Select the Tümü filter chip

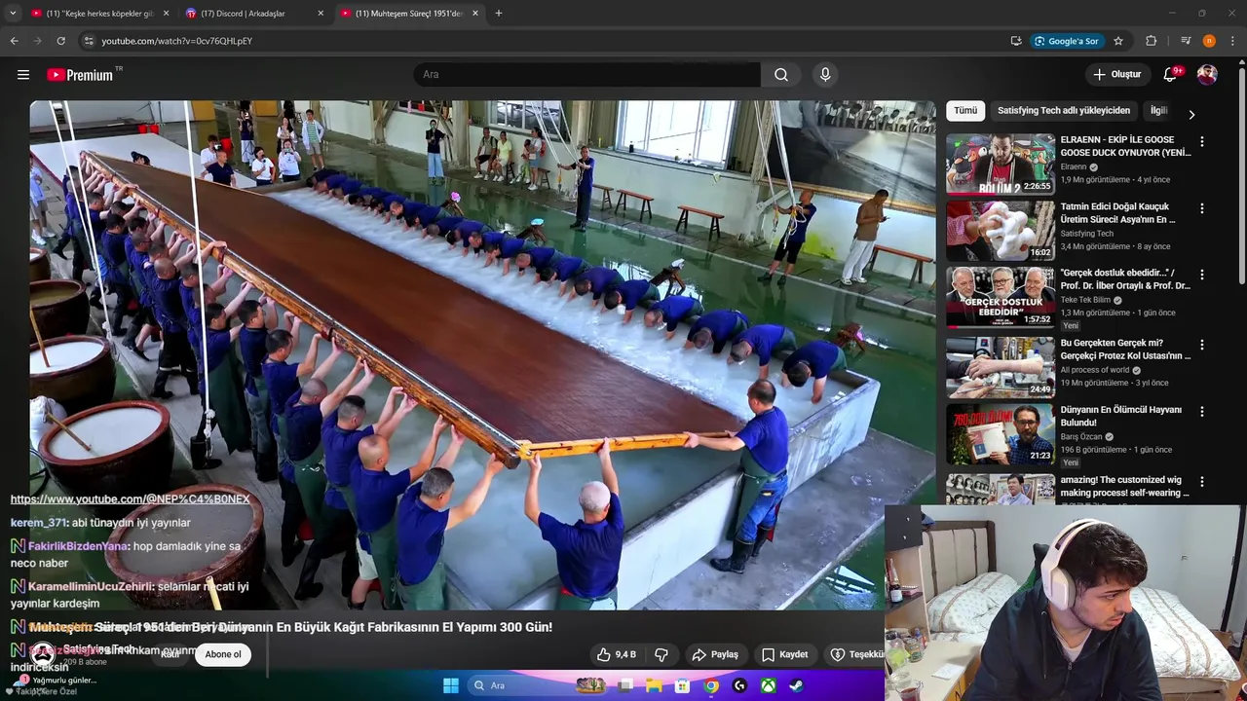[x=965, y=111]
